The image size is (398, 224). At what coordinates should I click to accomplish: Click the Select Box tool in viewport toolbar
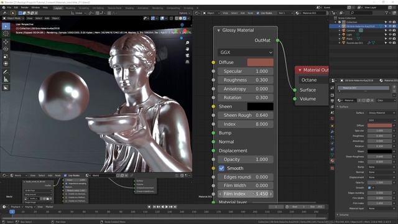pyautogui.click(x=6, y=26)
